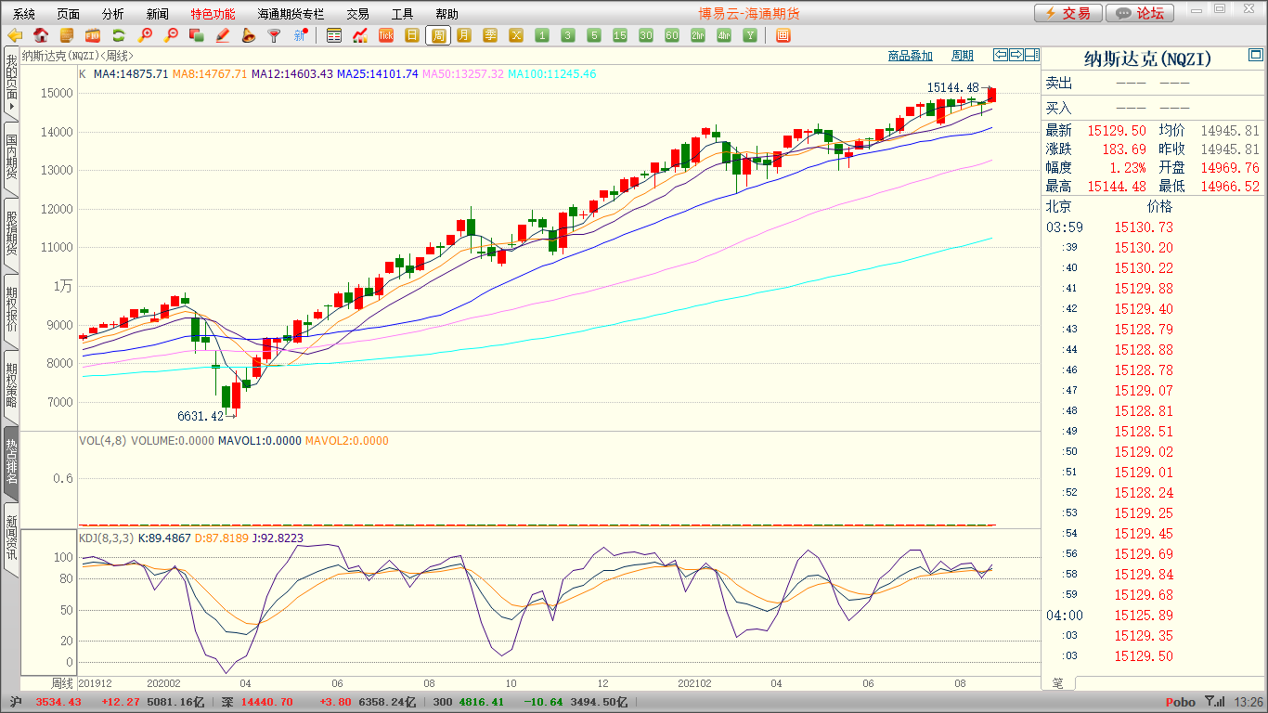Viewport: 1268px width, 713px height.
Task: Select weekly period 周 button
Action: coord(438,35)
